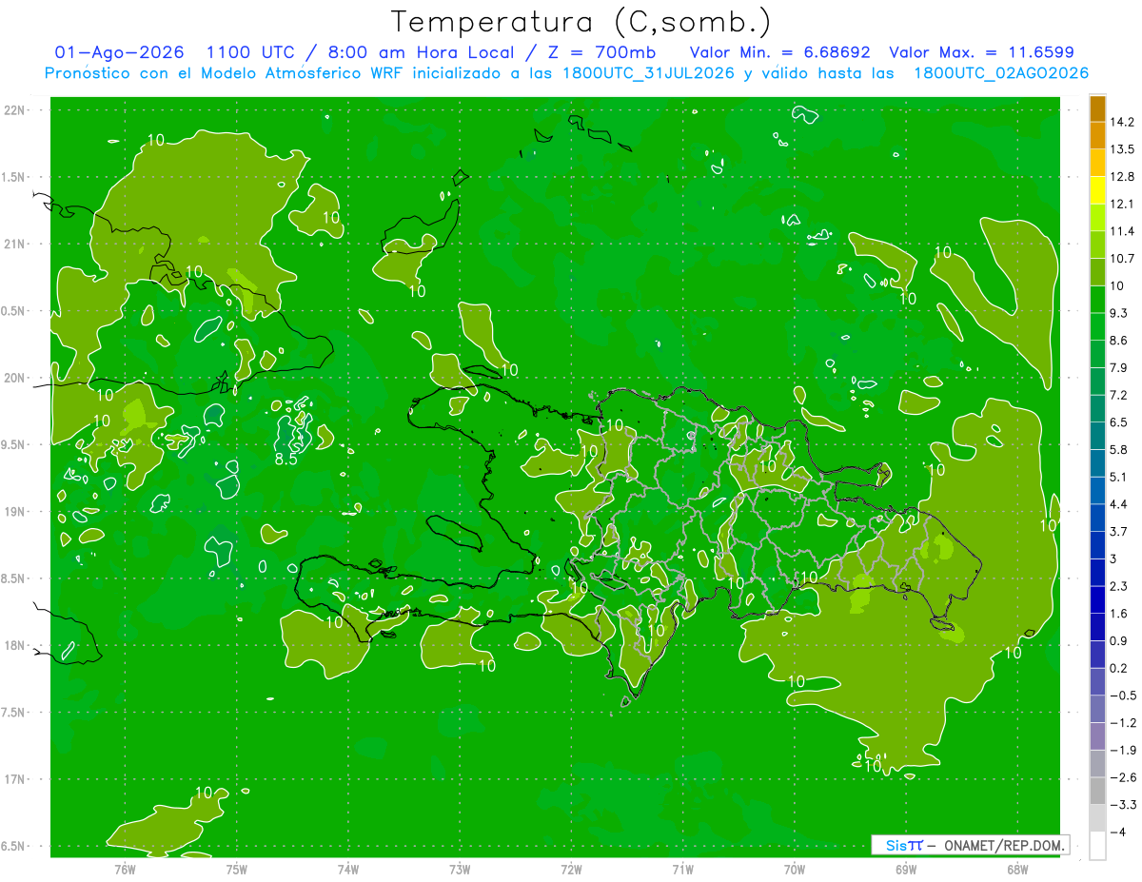The width and height of the screenshot is (1142, 882).
Task: Click the "75W" longitude label
Action: click(x=237, y=869)
